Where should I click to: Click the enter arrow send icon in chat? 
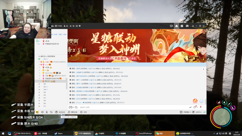pos(190,107)
